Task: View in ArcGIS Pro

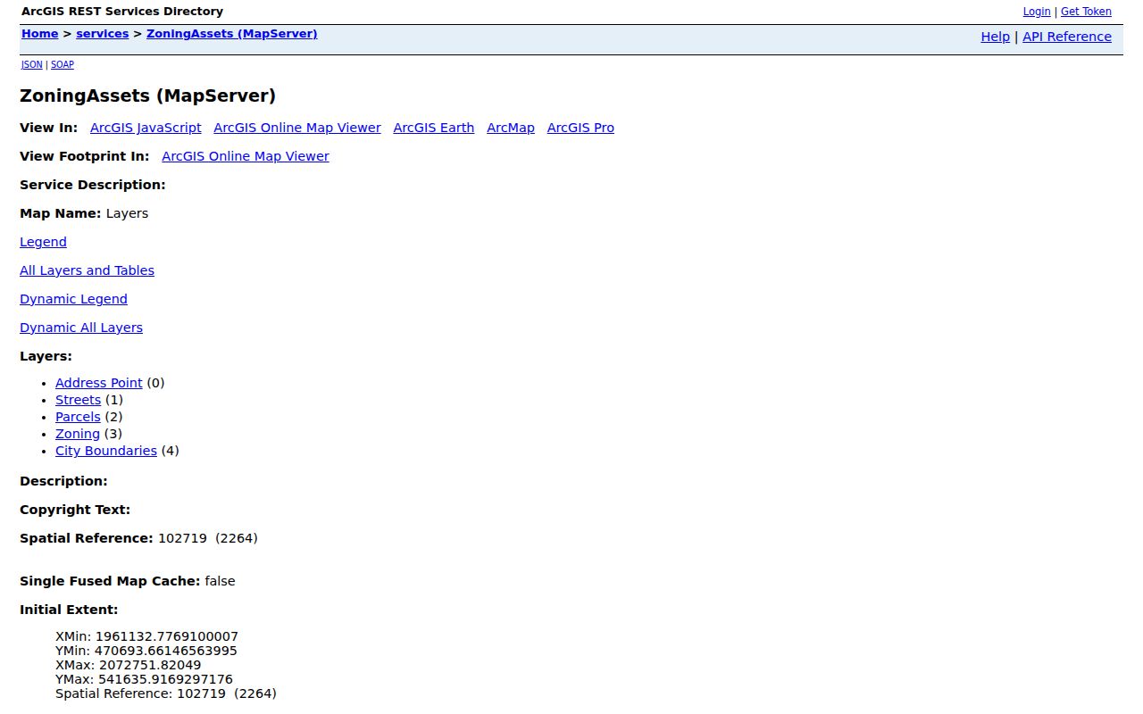Action: coord(580,128)
